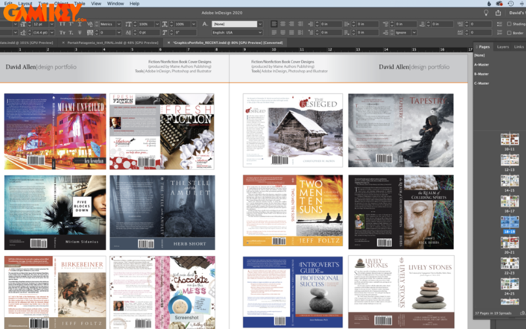Select Justify Last Line Centered icon
The image size is (526, 329).
(x=283, y=32)
